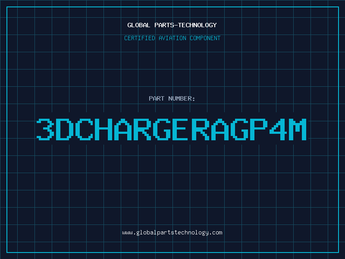Click the final letter M of part number
Image resolution: width=345 pixels, height=259 pixels.
(298, 129)
